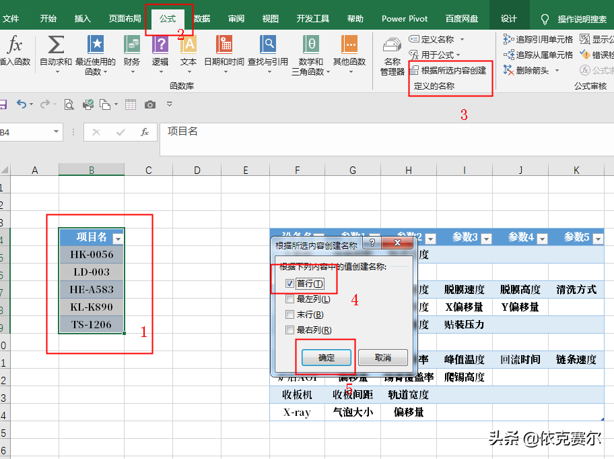
Task: Select cell containing 峰值温度
Action: (x=465, y=359)
